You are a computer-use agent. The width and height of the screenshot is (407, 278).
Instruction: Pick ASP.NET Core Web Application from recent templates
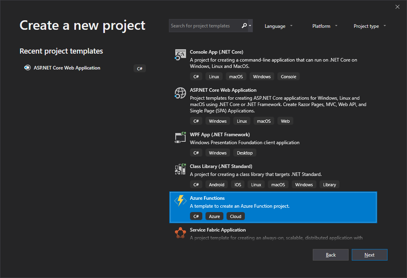click(83, 68)
